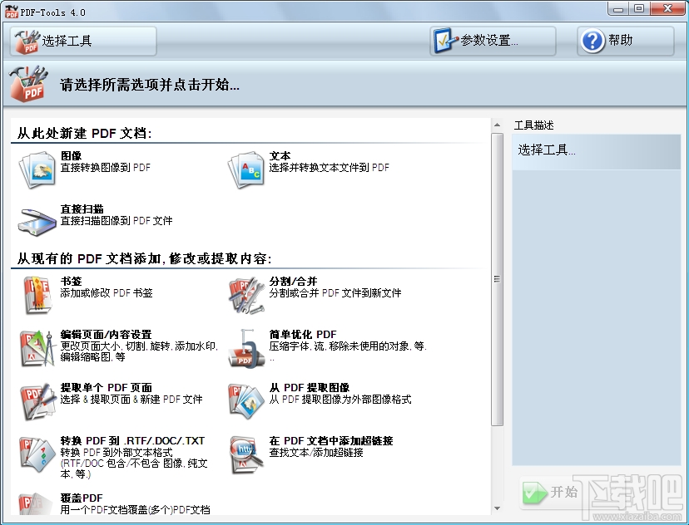Click the 开始 start button
Screen dimensions: 689x525
click(550, 492)
